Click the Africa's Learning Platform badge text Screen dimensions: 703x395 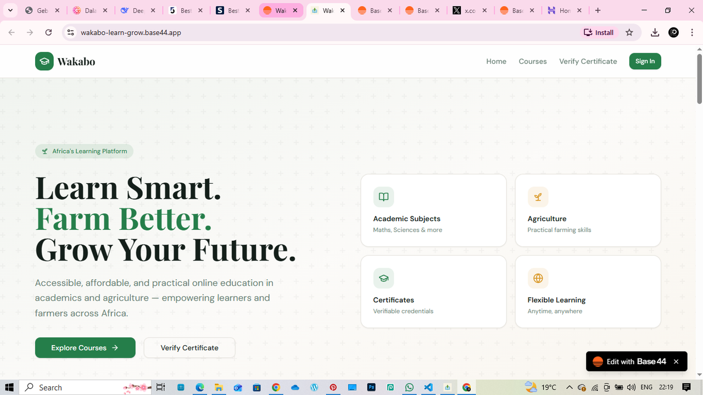(x=90, y=151)
